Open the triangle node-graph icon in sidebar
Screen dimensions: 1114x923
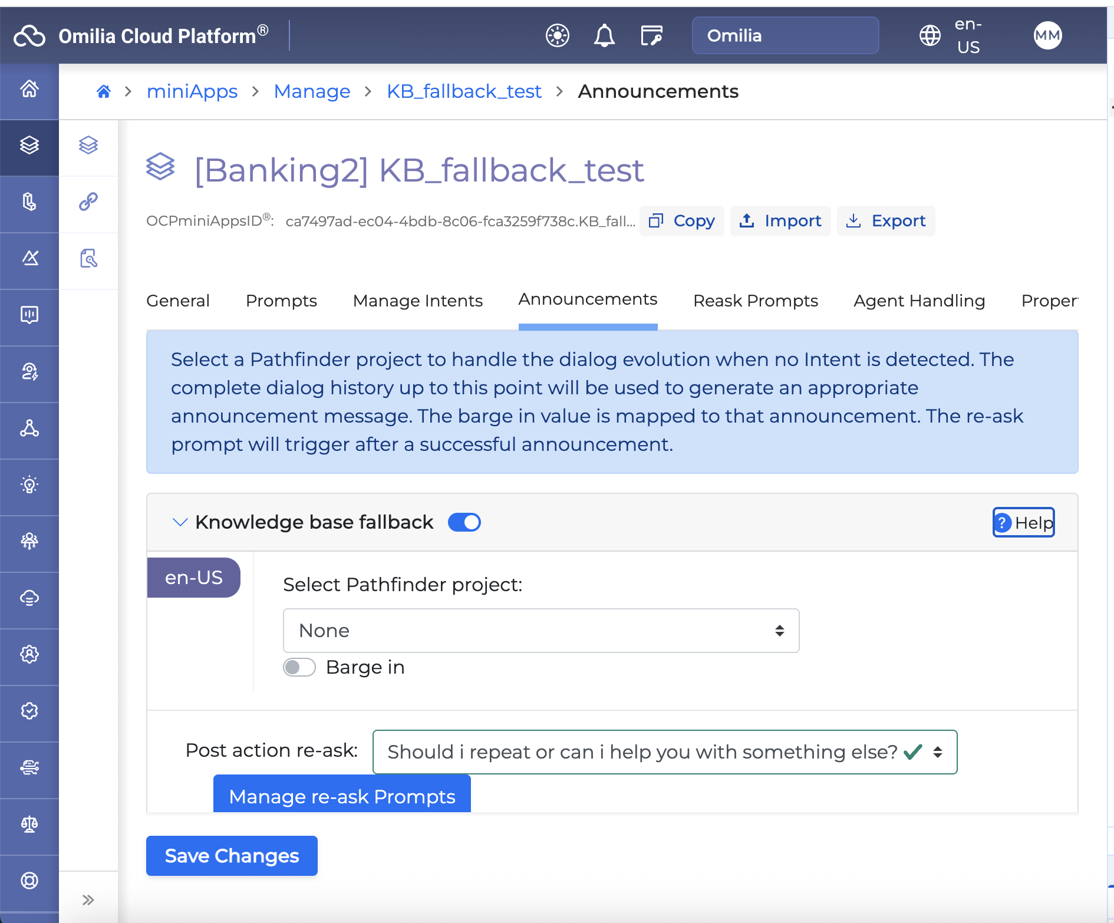point(29,428)
